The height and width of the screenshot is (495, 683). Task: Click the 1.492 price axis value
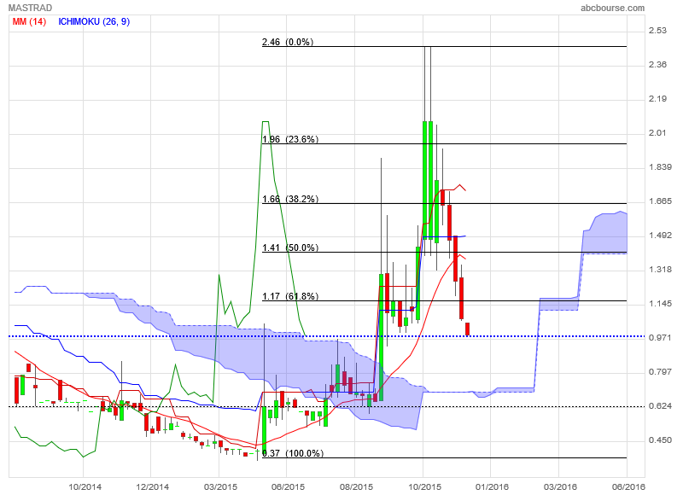click(x=660, y=236)
